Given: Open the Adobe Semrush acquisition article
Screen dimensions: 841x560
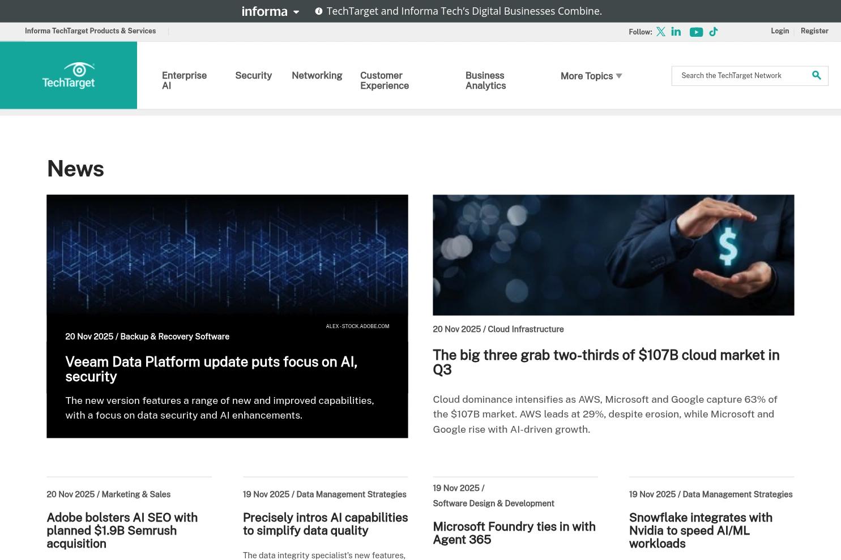Looking at the screenshot, I should click(x=122, y=531).
